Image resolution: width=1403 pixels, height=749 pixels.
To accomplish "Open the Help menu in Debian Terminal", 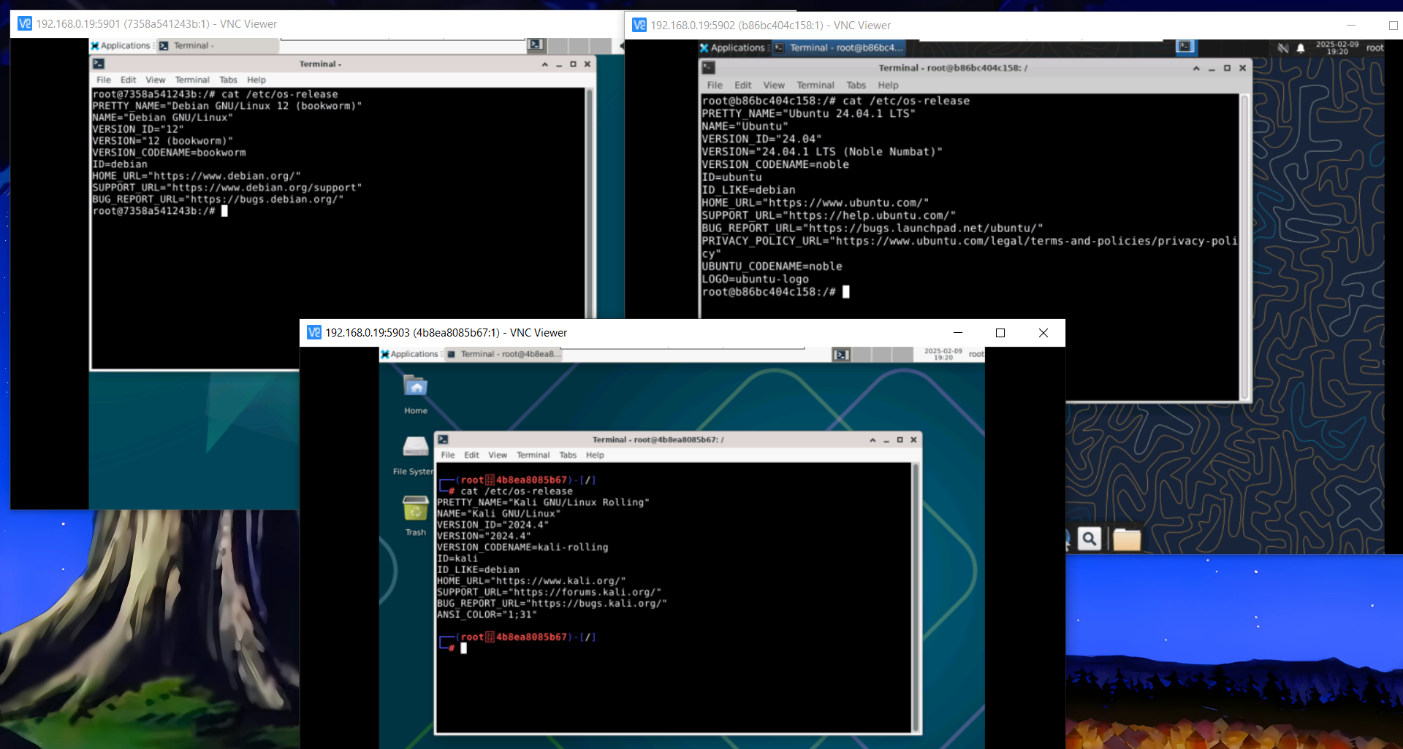I will tap(256, 80).
